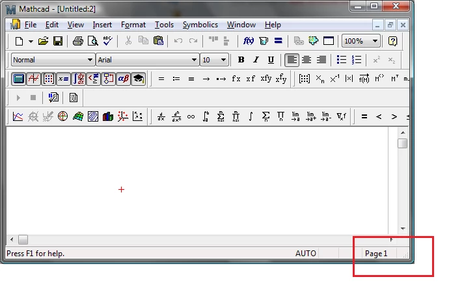The image size is (449, 290).
Task: Open the 100% zoom dropdown
Action: coord(375,41)
